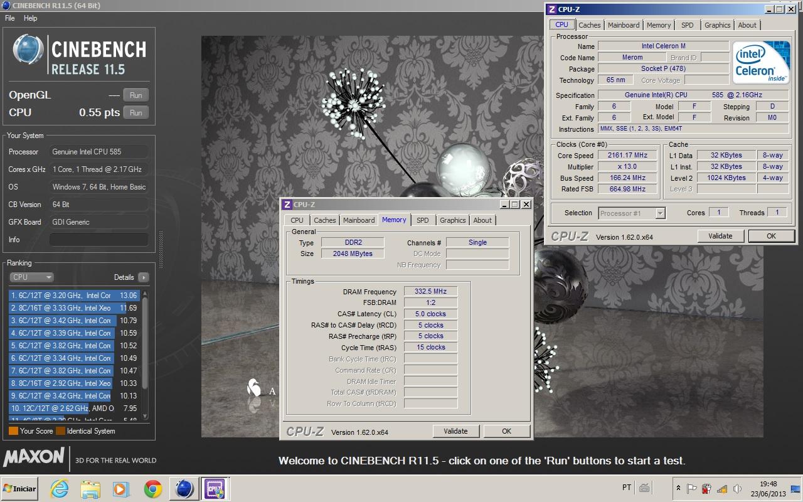
Task: Open About tab in top-right CPU-Z window
Action: pos(747,25)
